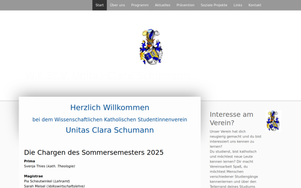Click the Prima label

coord(30,161)
